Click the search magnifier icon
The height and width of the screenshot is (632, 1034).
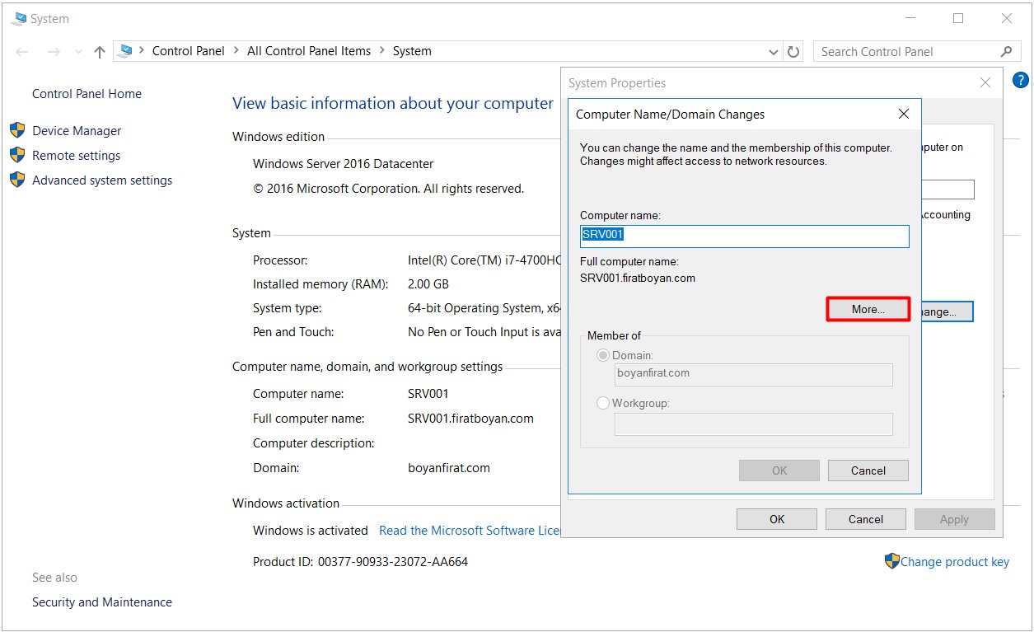1006,51
